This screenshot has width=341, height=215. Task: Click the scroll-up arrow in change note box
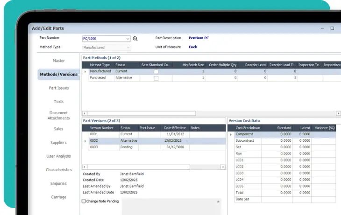click(218, 201)
